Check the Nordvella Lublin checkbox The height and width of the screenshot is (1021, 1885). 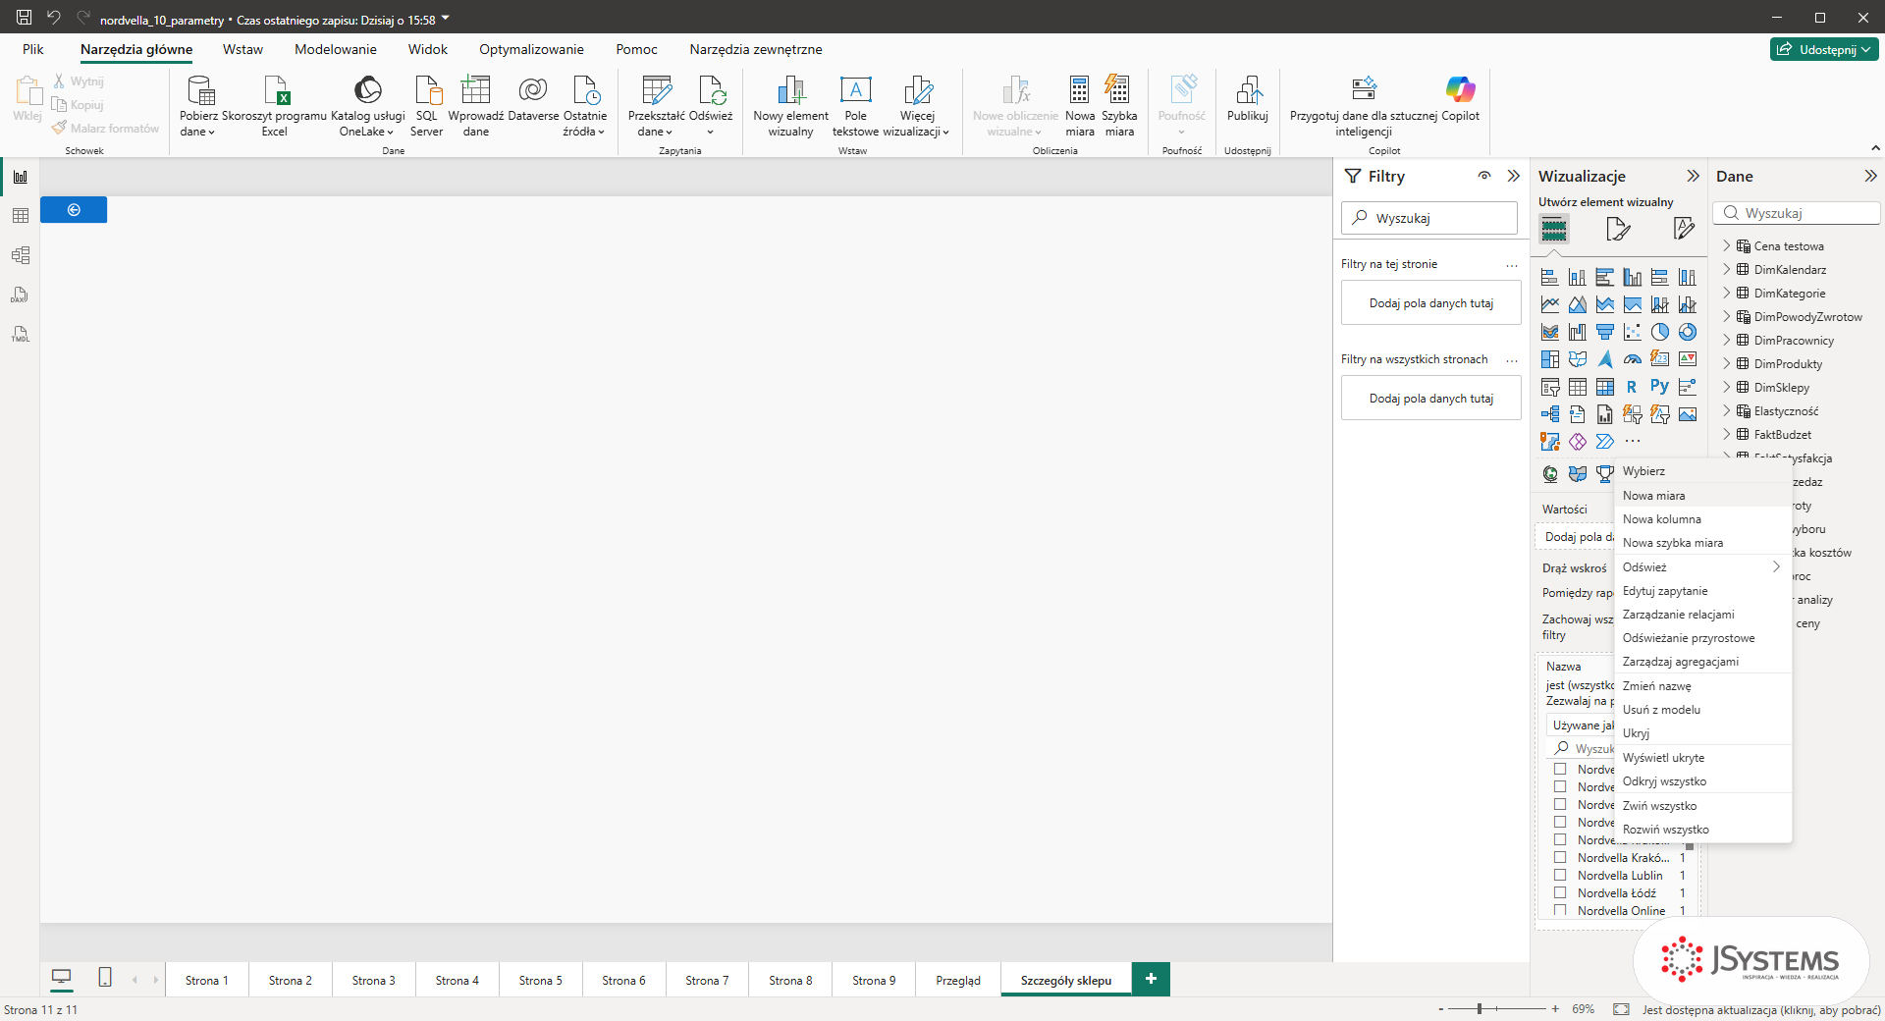[1560, 875]
